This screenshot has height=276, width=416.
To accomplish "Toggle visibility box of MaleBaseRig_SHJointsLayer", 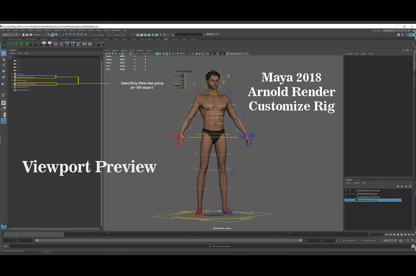I will (346, 197).
